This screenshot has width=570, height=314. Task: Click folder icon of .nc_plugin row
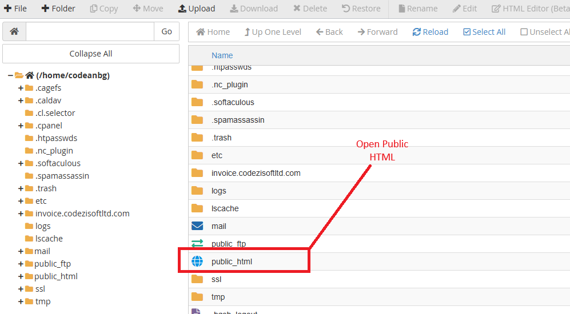(x=197, y=84)
